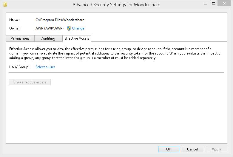
Task: Click the Effective Access description paragraph
Action: [x=115, y=53]
